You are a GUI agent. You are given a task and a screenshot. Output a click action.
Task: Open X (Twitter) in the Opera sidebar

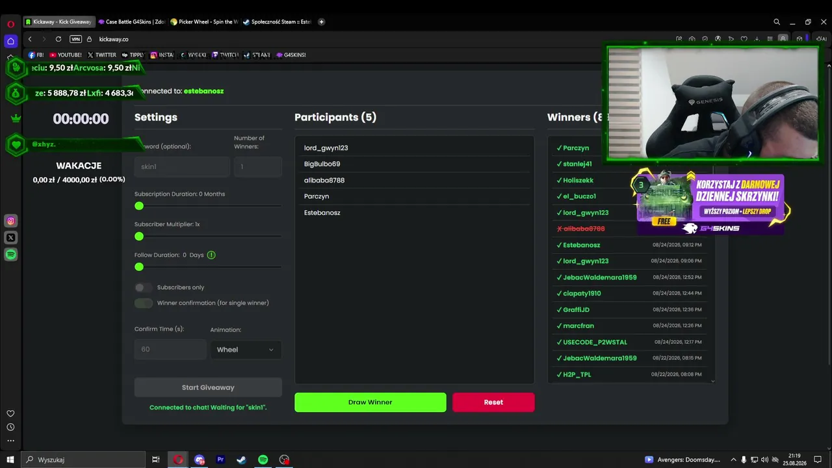(x=10, y=238)
